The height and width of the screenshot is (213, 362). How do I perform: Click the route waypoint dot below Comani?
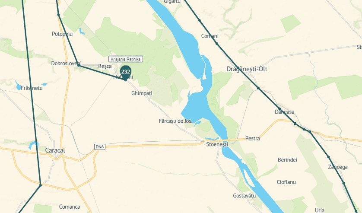(x=217, y=43)
